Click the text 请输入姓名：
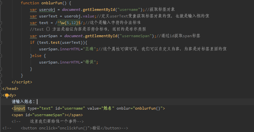254x132 pixels. (x=23, y=102)
